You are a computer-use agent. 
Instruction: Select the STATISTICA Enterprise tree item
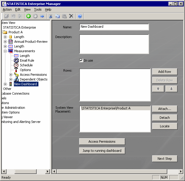tap(19, 27)
